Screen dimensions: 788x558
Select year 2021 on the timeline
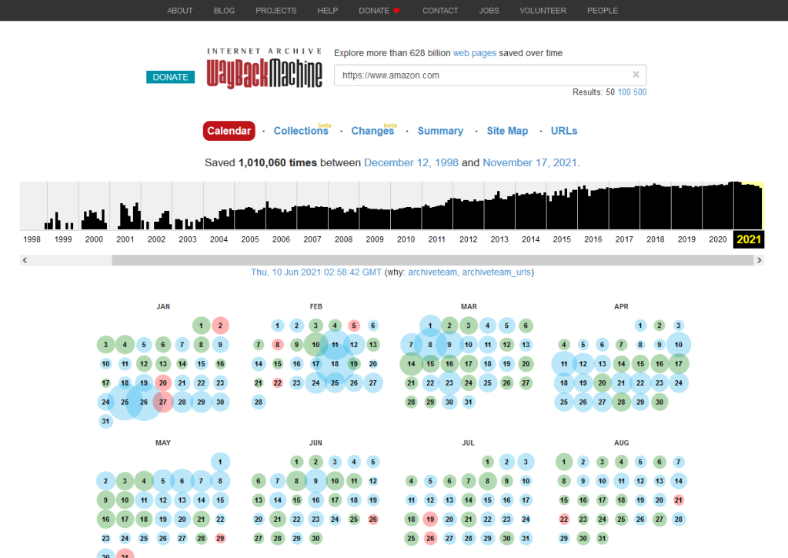749,239
